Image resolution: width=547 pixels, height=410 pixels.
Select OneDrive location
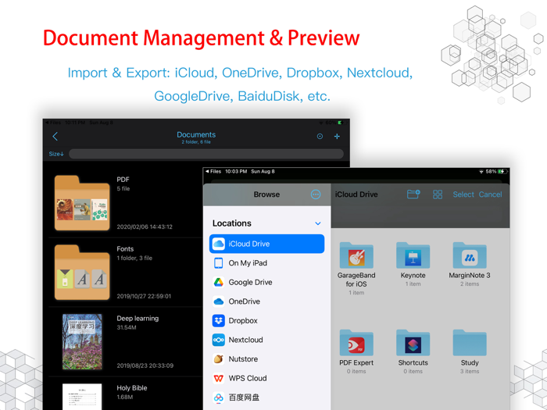point(267,301)
